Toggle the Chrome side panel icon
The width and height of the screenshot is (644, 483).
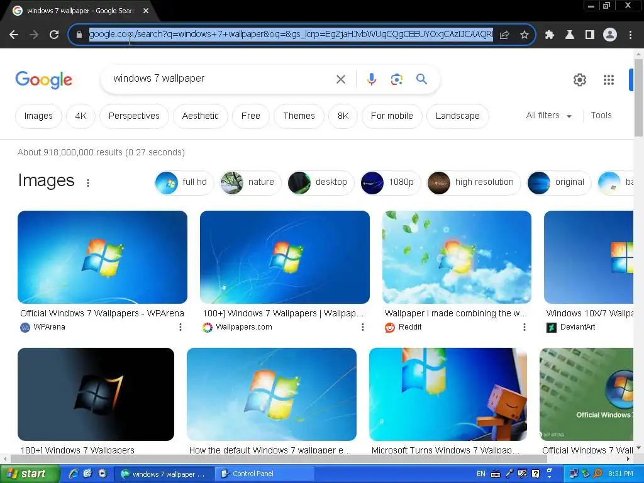[590, 35]
